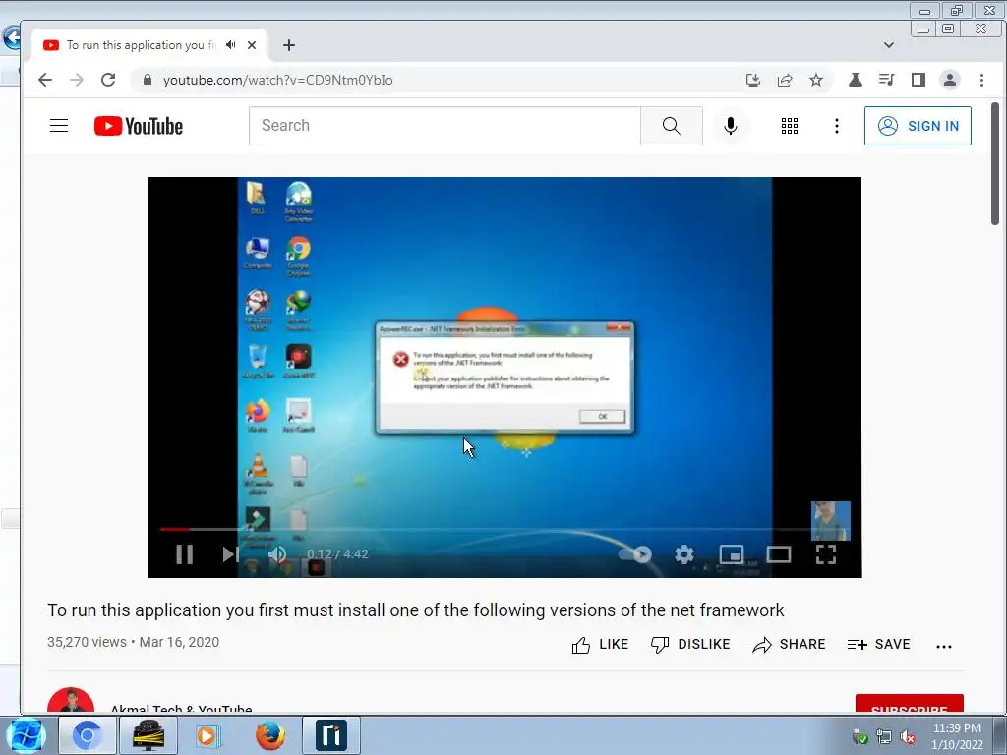Image resolution: width=1007 pixels, height=755 pixels.
Task: Switch to miniplayer mode
Action: click(x=732, y=554)
